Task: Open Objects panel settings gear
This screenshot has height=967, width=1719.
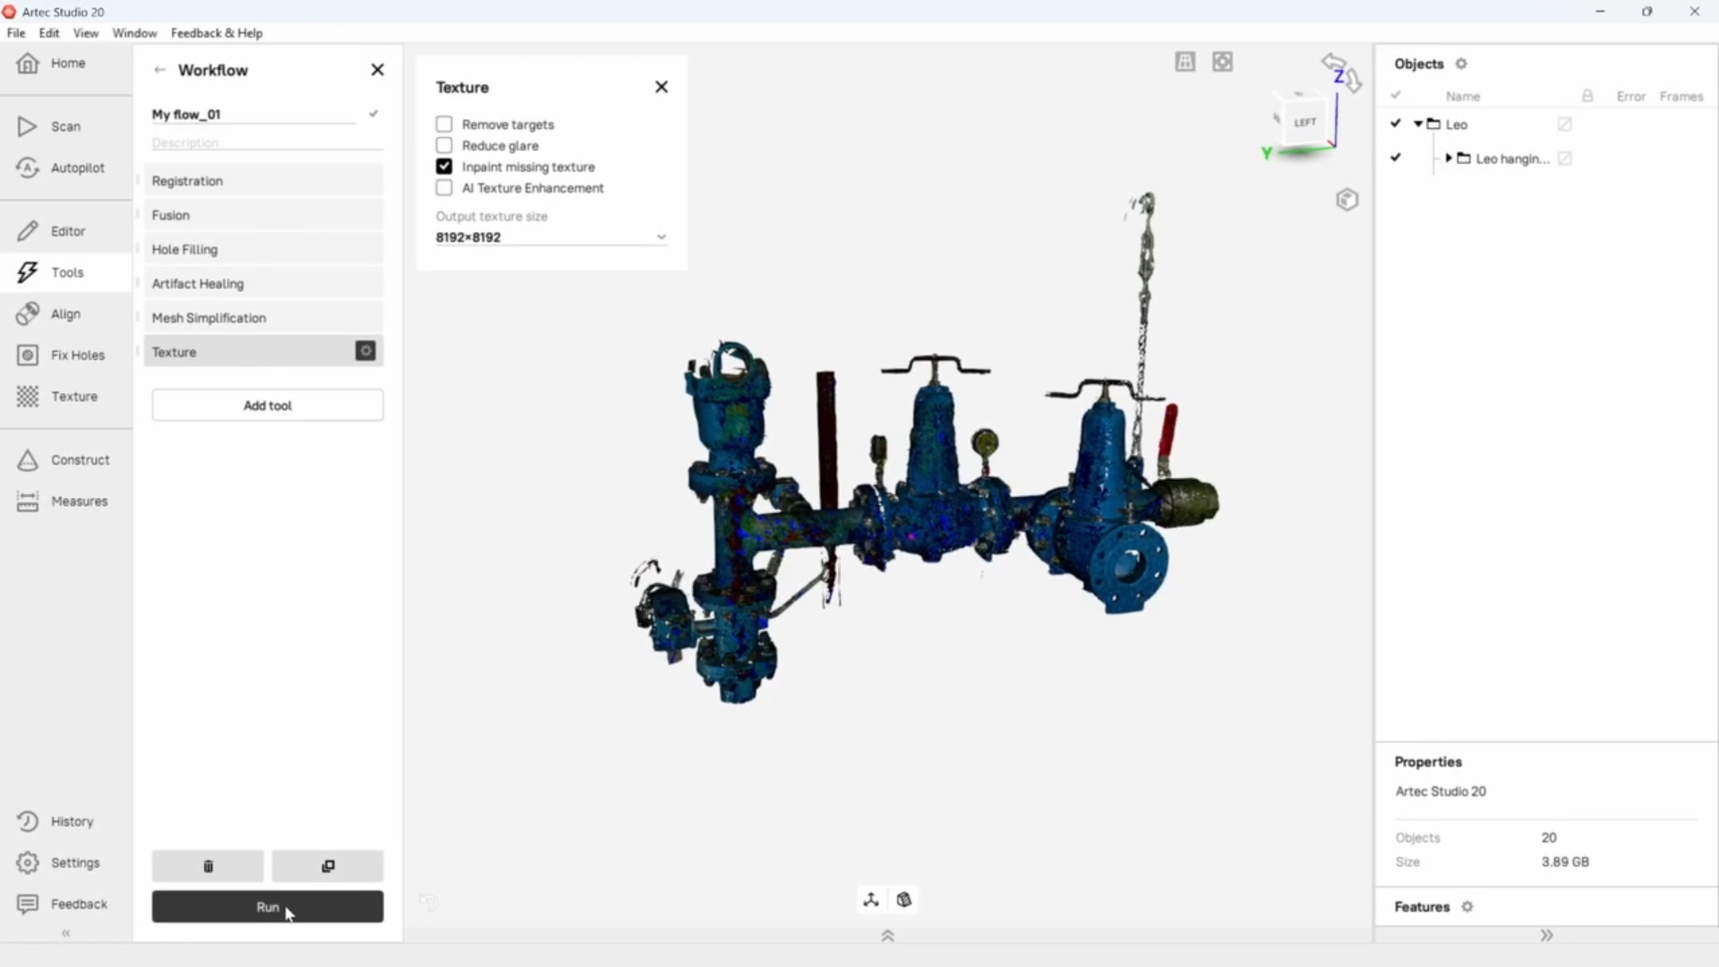Action: 1461,64
